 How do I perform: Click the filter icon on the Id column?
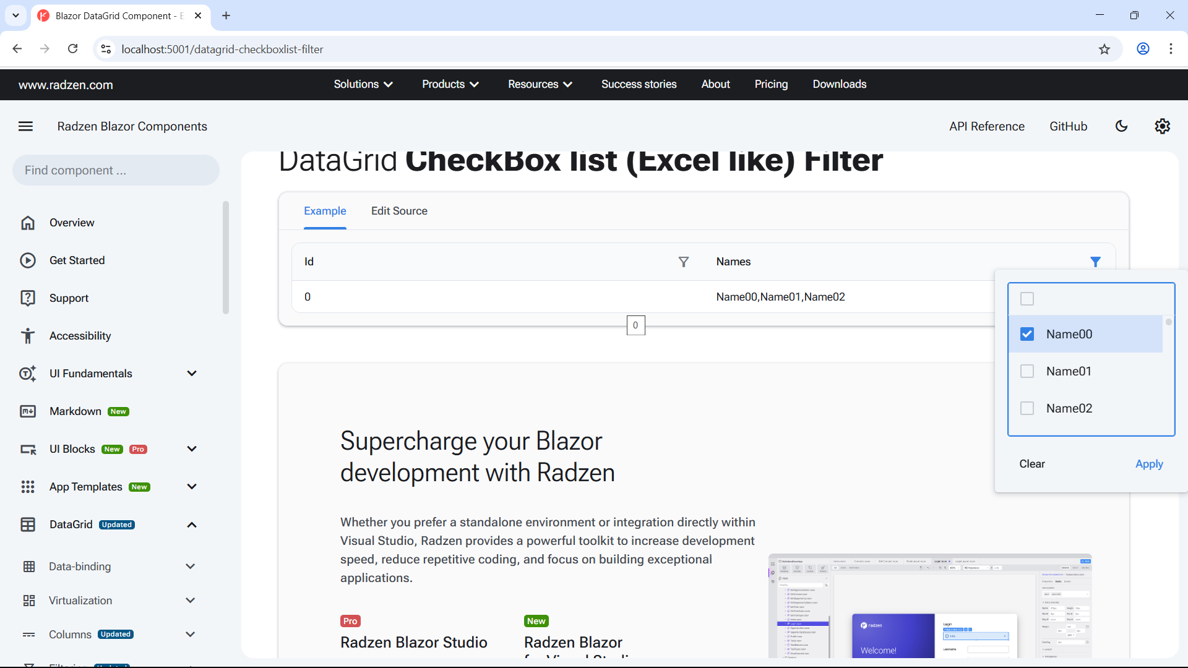click(684, 262)
